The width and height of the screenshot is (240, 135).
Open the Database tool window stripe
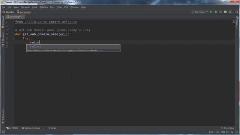tap(237, 22)
